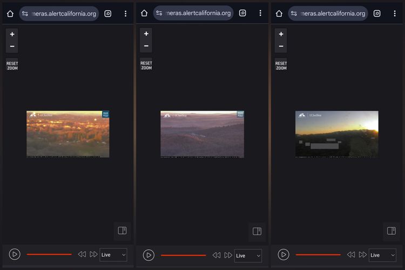Open tab switcher in the middle panel
This screenshot has width=405, height=270.
click(242, 13)
